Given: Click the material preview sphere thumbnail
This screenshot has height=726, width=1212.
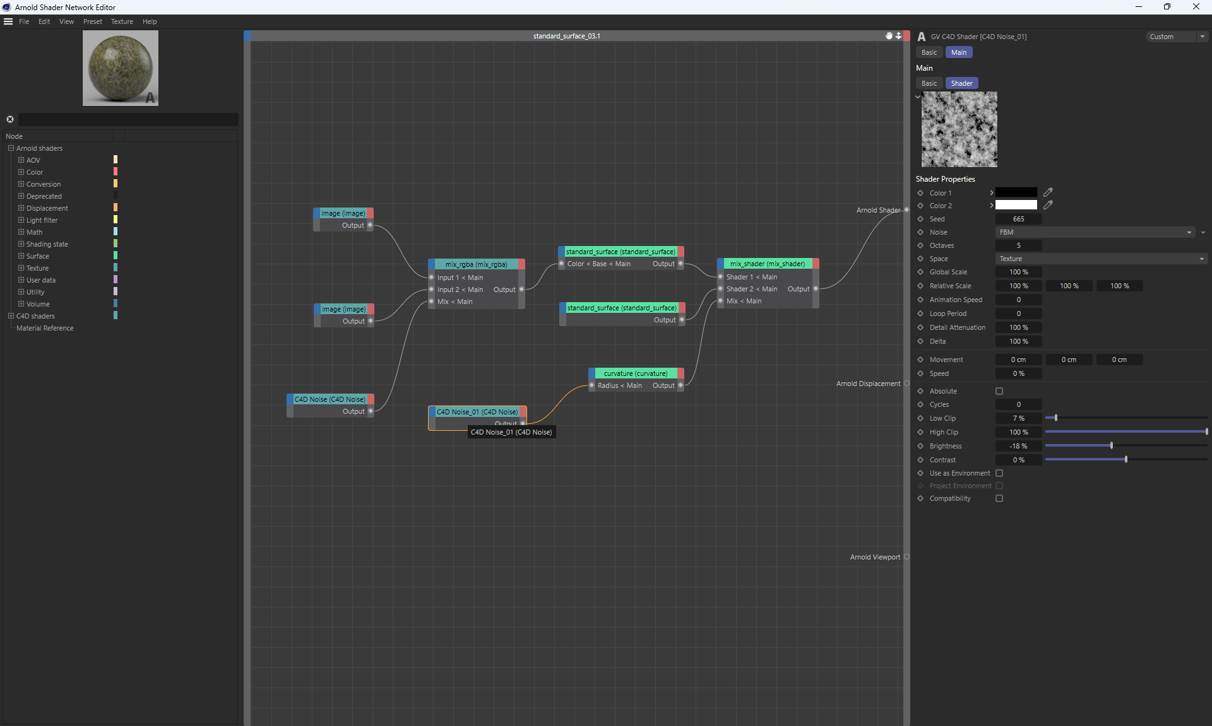Looking at the screenshot, I should (x=120, y=68).
